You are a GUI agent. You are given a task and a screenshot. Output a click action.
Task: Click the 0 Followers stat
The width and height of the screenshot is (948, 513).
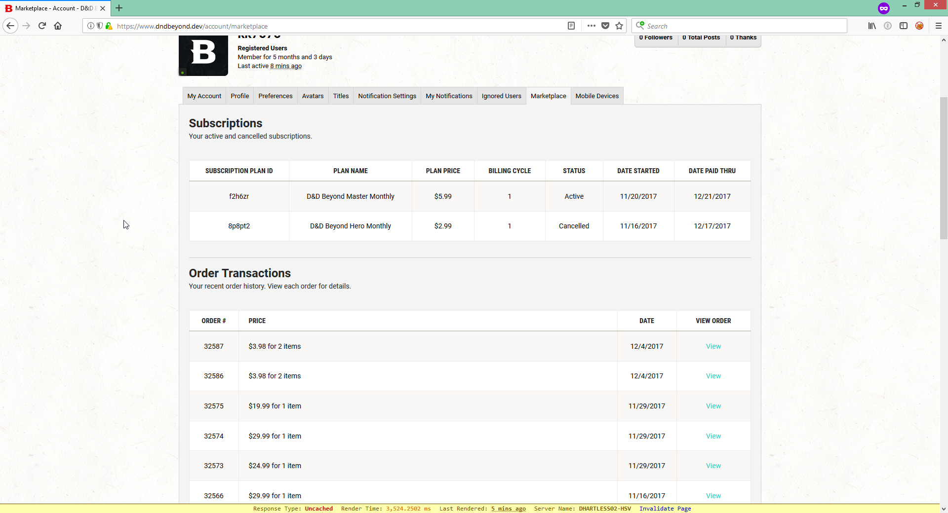(656, 37)
